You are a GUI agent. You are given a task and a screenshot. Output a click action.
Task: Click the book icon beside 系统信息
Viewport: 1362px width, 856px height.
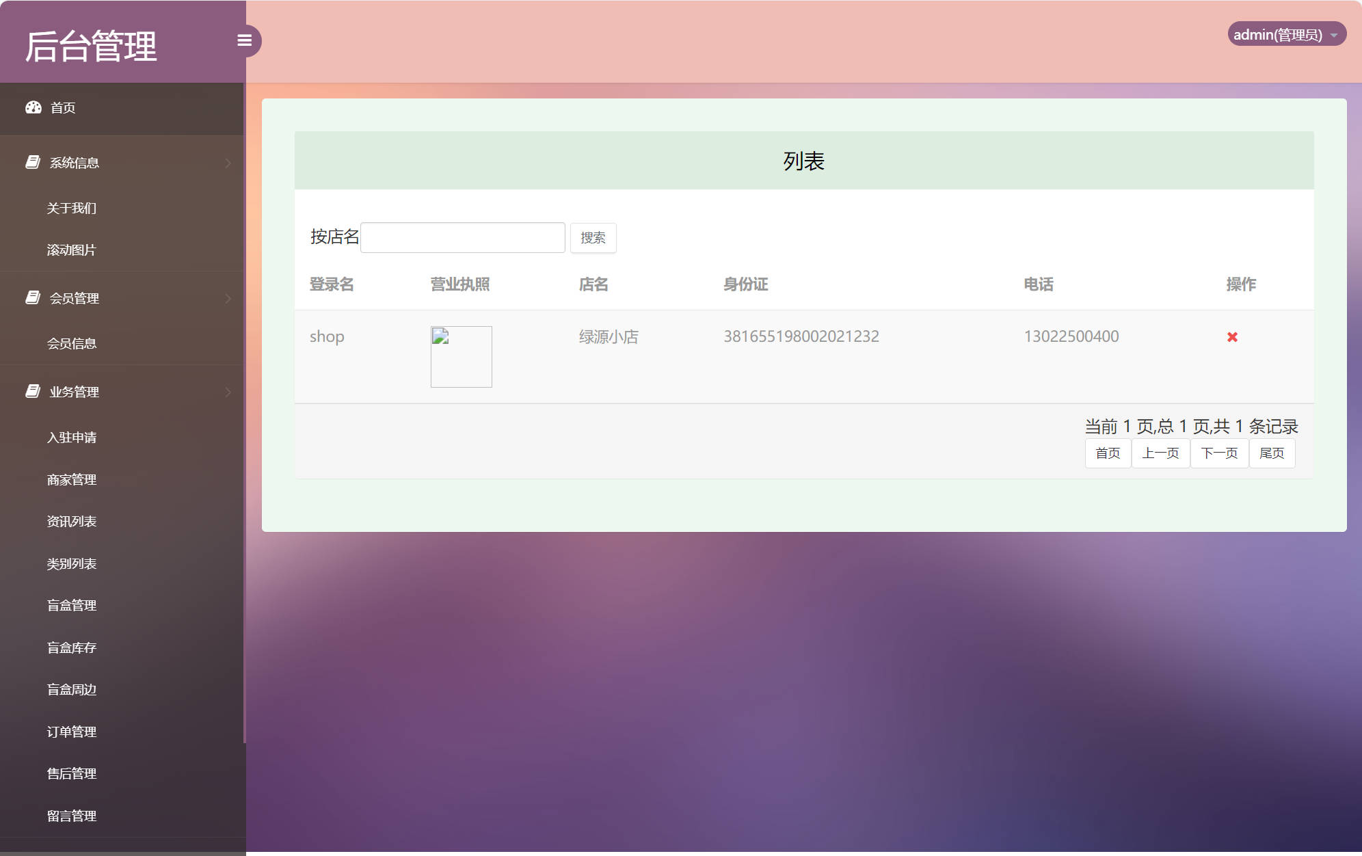click(32, 161)
